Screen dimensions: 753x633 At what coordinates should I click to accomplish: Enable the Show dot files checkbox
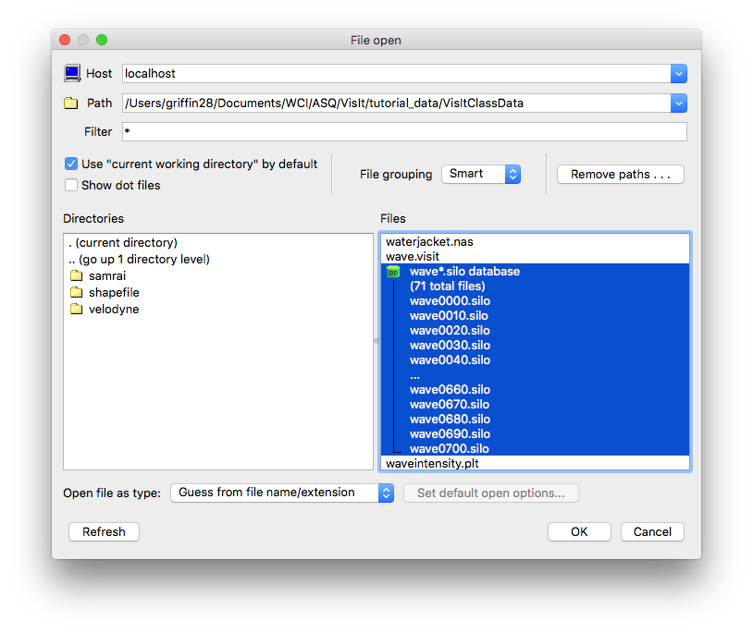point(71,185)
